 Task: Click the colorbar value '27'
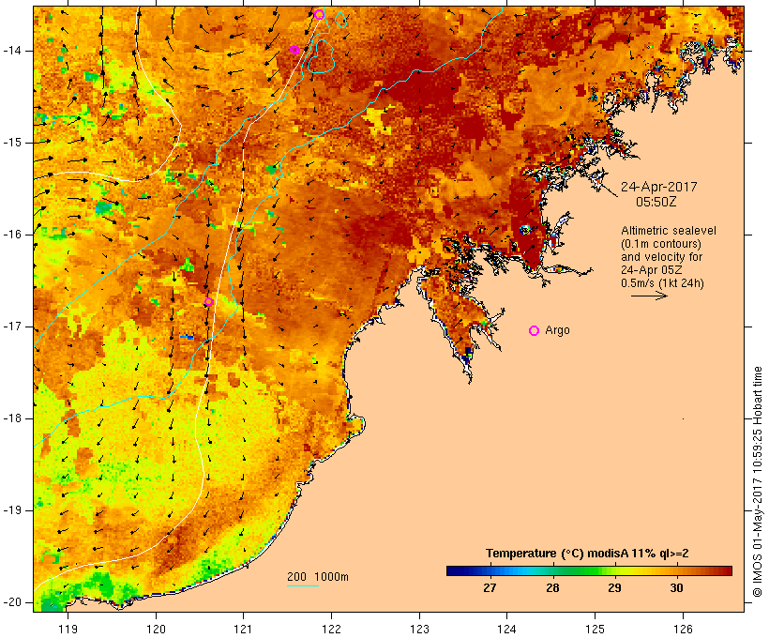click(490, 587)
